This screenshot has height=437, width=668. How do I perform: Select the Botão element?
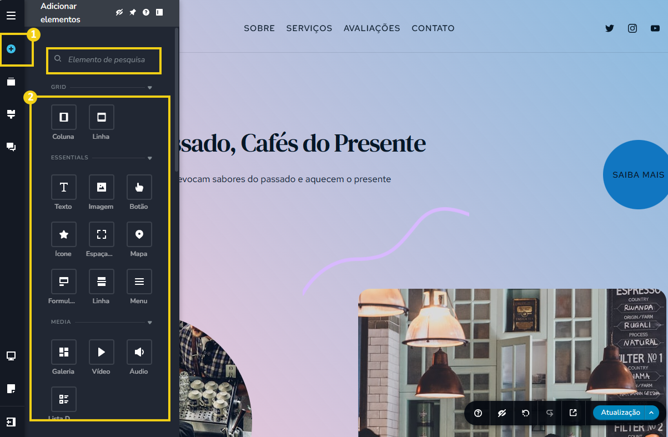click(x=138, y=187)
